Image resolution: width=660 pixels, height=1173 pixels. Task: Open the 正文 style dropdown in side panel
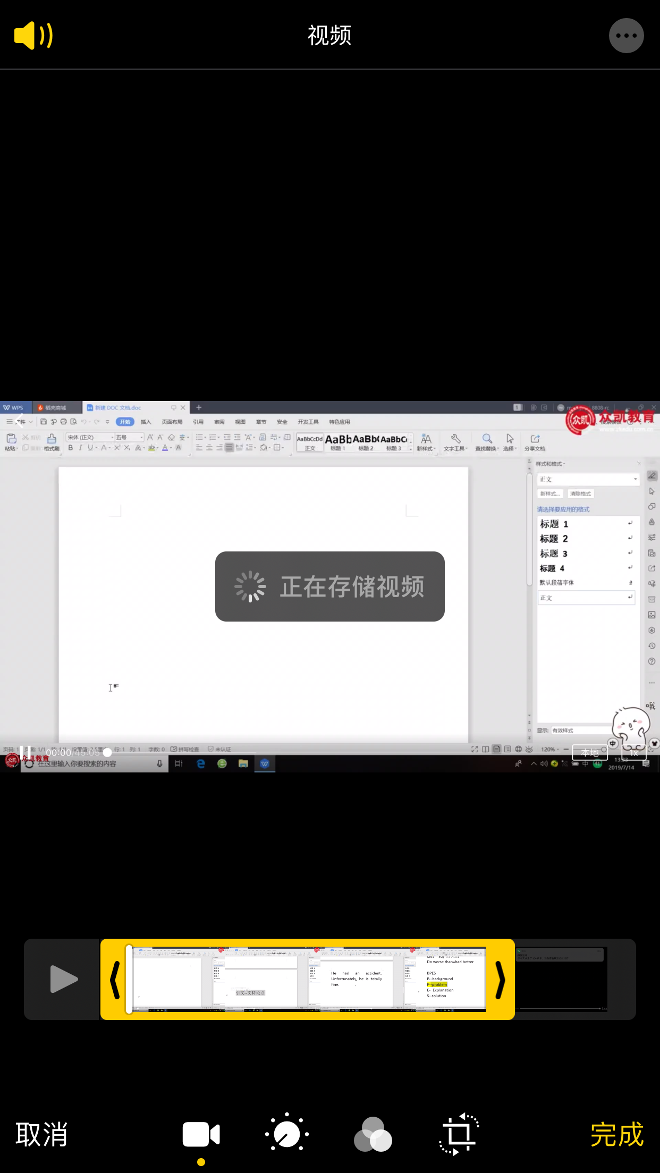pyautogui.click(x=635, y=479)
